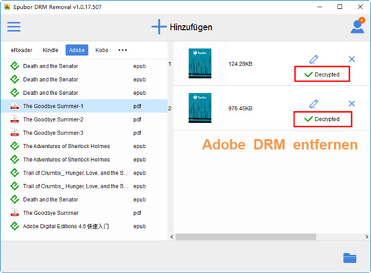Select the Adobe tab
The width and height of the screenshot is (371, 273).
(x=77, y=50)
